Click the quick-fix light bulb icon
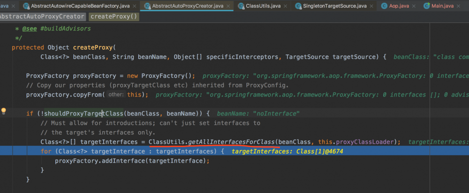469x193 pixels. click(x=4, y=112)
